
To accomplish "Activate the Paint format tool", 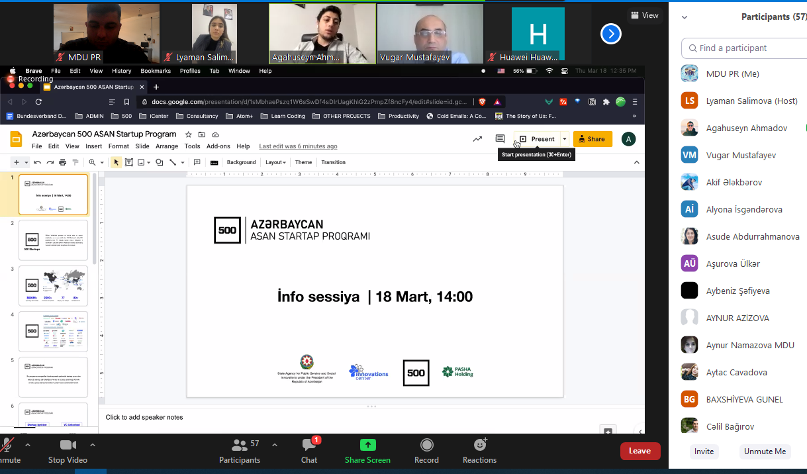I will (x=75, y=162).
